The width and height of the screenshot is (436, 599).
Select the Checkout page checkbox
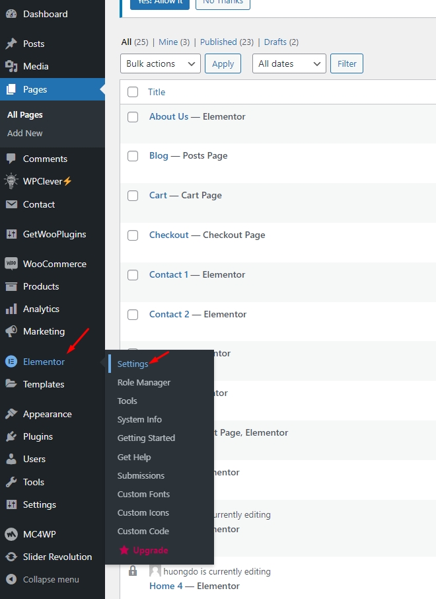pos(133,235)
